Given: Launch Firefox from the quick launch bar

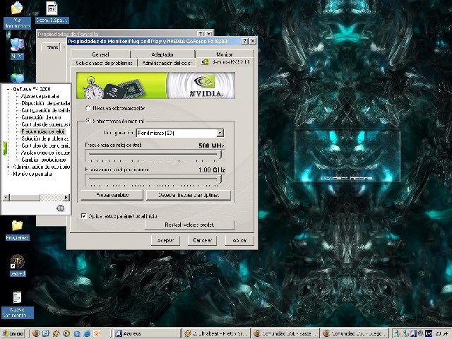Looking at the screenshot, I should pos(36,333).
